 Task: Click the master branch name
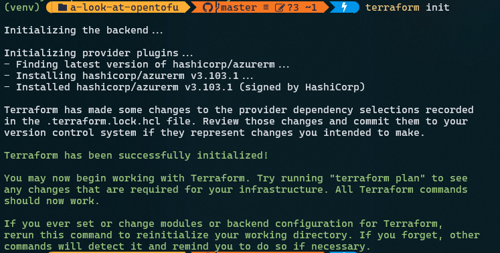(239, 7)
